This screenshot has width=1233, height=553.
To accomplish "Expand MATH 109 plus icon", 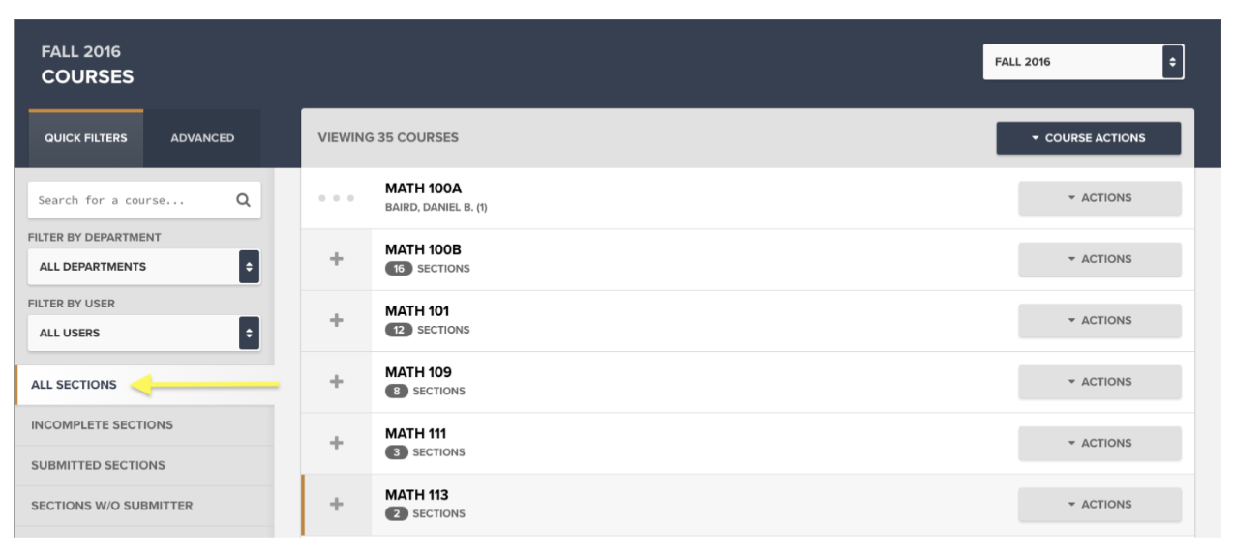I will 337,382.
